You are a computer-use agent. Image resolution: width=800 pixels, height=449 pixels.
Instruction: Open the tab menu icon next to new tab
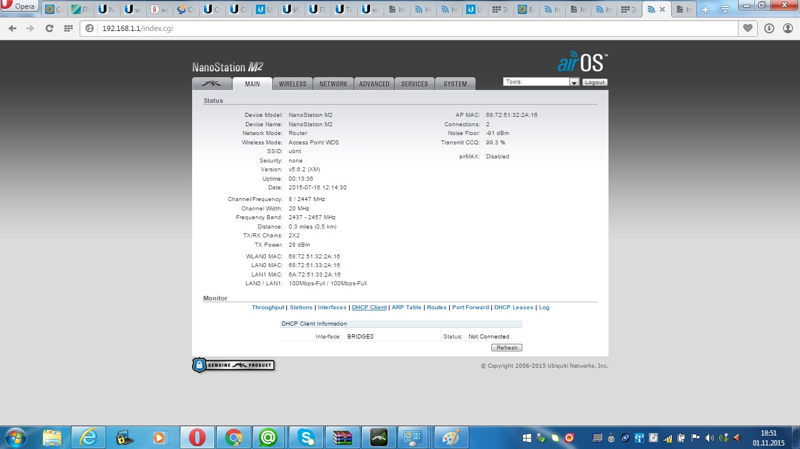click(724, 9)
